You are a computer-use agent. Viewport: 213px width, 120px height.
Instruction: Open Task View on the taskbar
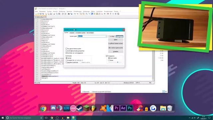pyautogui.click(x=46, y=118)
